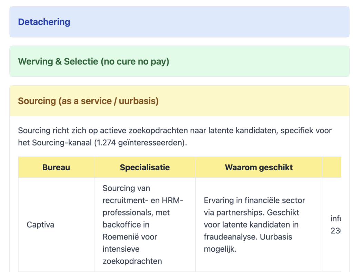Click the truncated '230' phone number
Image resolution: width=353 pixels, height=272 pixels.
click(x=335, y=231)
